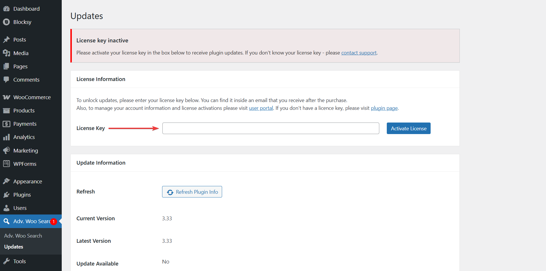546x271 pixels.
Task: Click the WooCommerce logo icon
Action: pyautogui.click(x=6, y=97)
